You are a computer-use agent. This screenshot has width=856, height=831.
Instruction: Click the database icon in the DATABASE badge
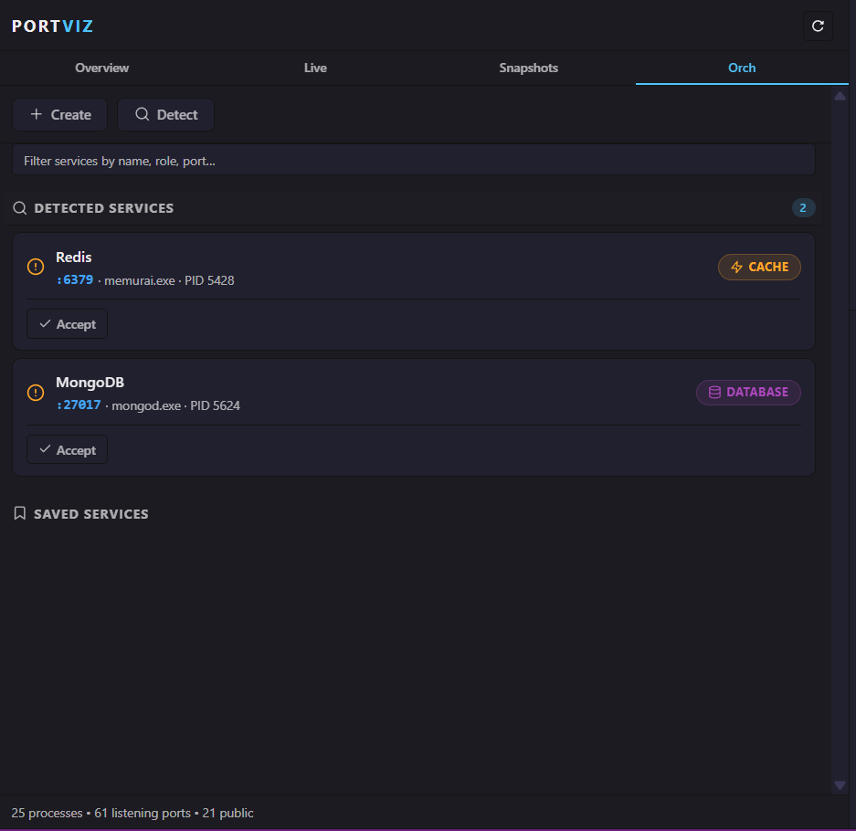(x=714, y=392)
